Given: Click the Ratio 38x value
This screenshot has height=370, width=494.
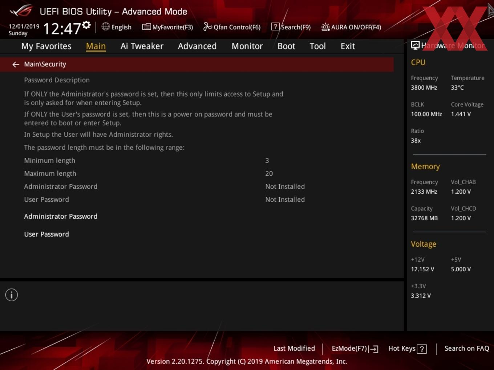Looking at the screenshot, I should click(x=416, y=140).
